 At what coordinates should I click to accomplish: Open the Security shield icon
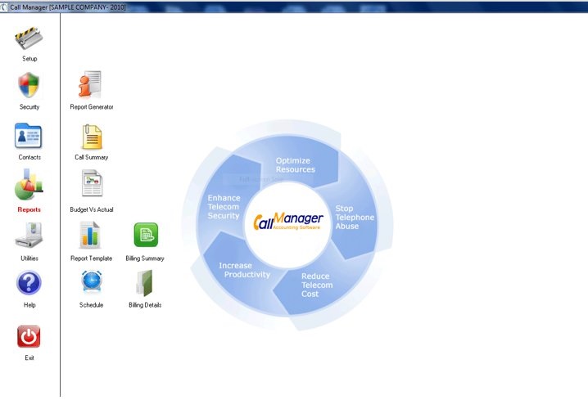coord(29,85)
